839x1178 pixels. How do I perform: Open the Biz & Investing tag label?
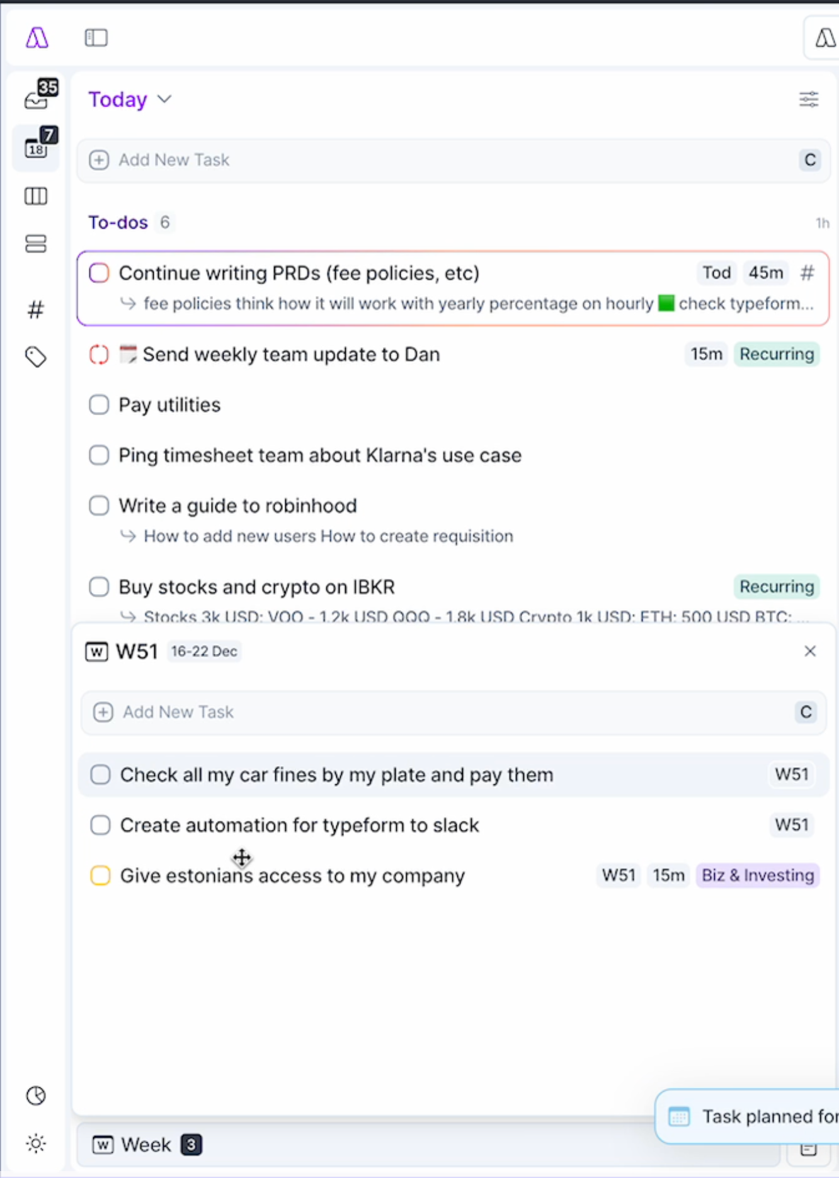[x=758, y=875]
